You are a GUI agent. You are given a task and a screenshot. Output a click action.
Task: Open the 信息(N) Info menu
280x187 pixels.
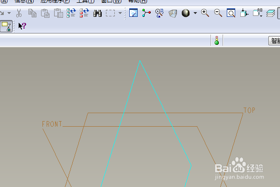[x=24, y=1]
